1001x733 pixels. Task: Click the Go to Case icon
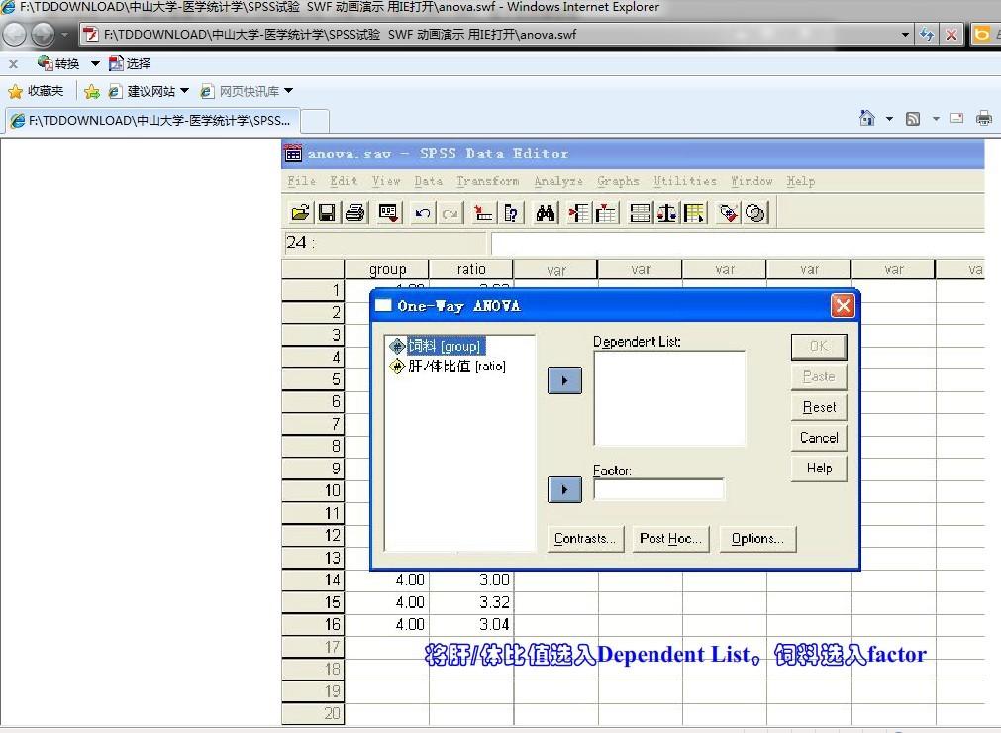[x=482, y=213]
